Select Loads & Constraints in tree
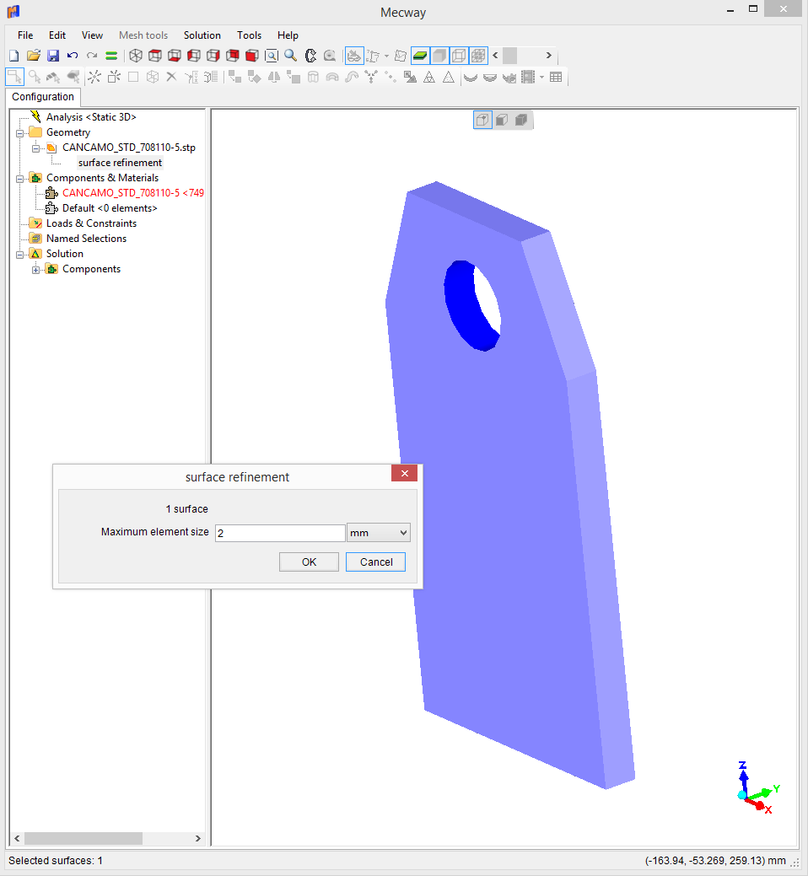 tap(91, 223)
